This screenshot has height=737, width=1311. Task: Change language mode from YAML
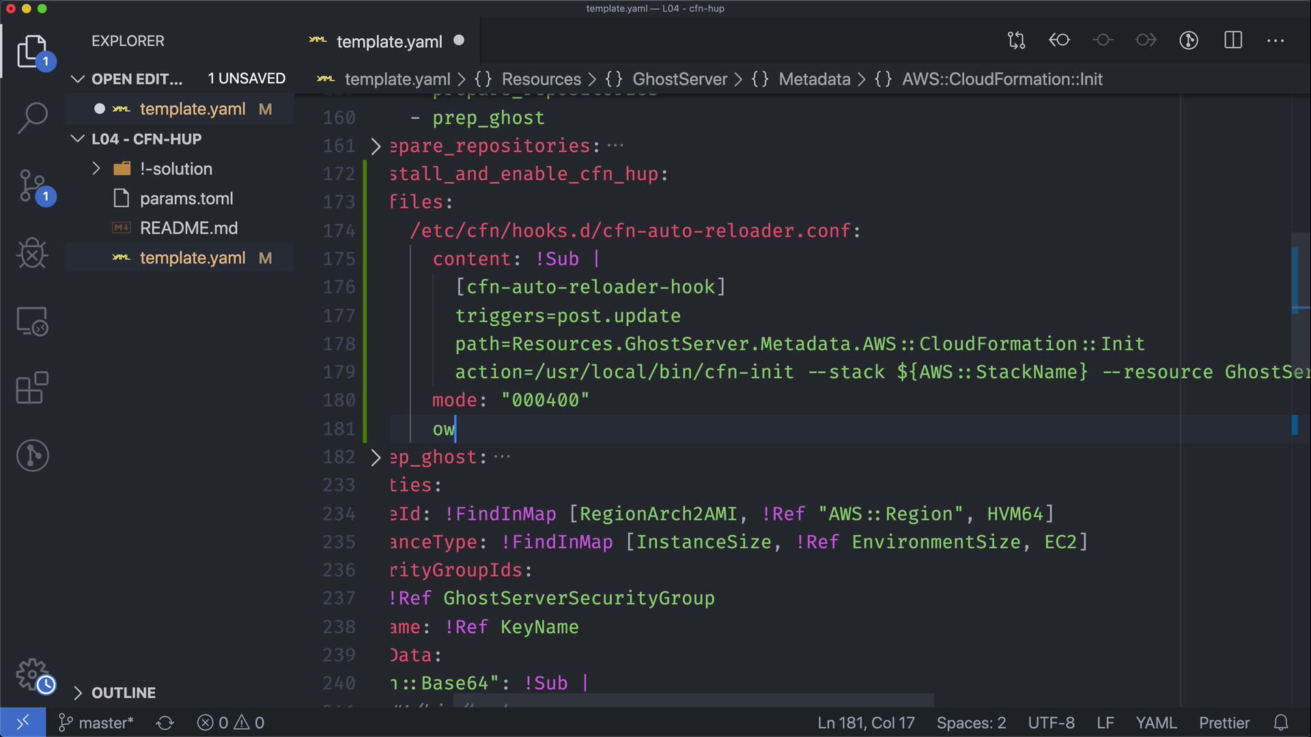(x=1155, y=723)
